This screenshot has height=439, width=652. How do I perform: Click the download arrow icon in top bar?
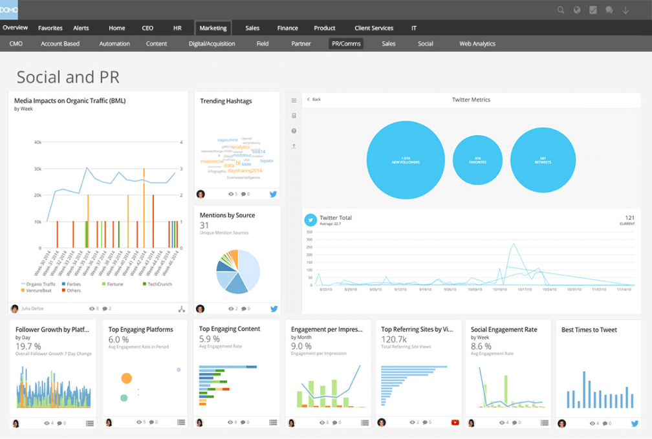click(625, 10)
